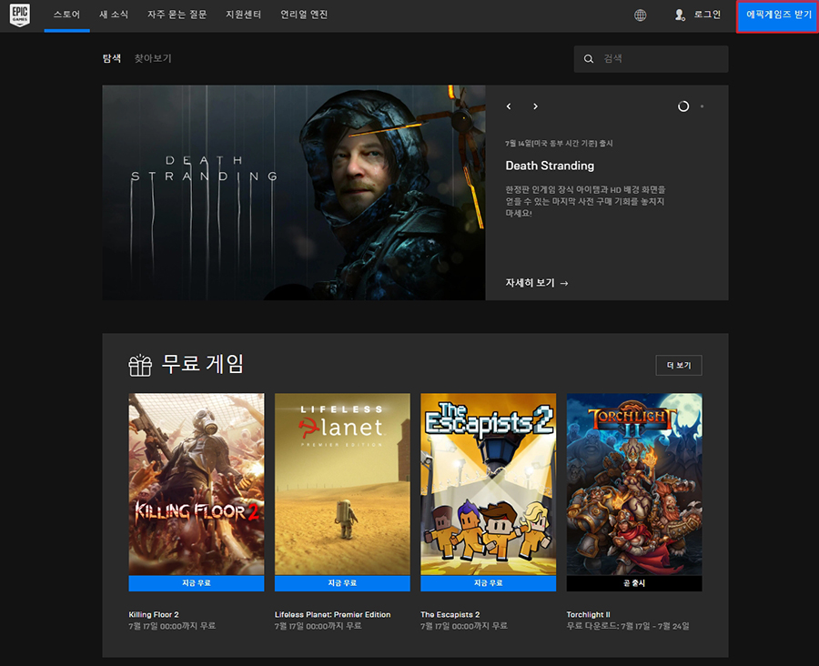Go to previous carousel slide arrow
The height and width of the screenshot is (666, 819).
pyautogui.click(x=509, y=106)
